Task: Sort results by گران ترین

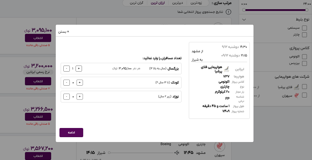Action: [x=137, y=3]
